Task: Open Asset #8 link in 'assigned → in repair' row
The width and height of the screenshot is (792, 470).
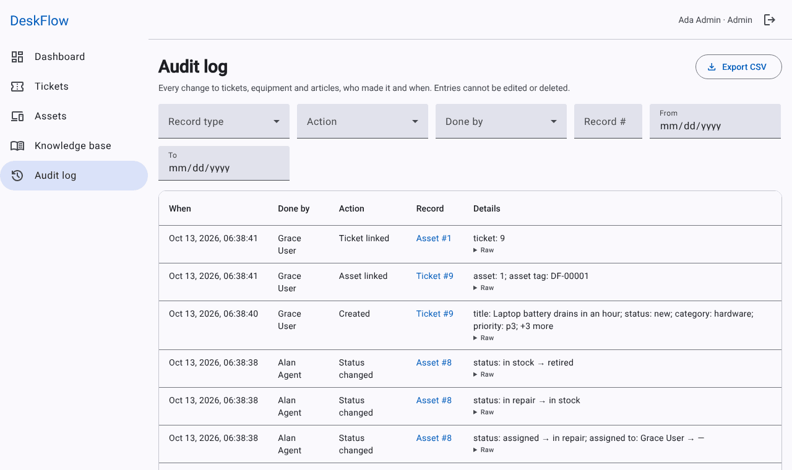Action: coord(434,438)
